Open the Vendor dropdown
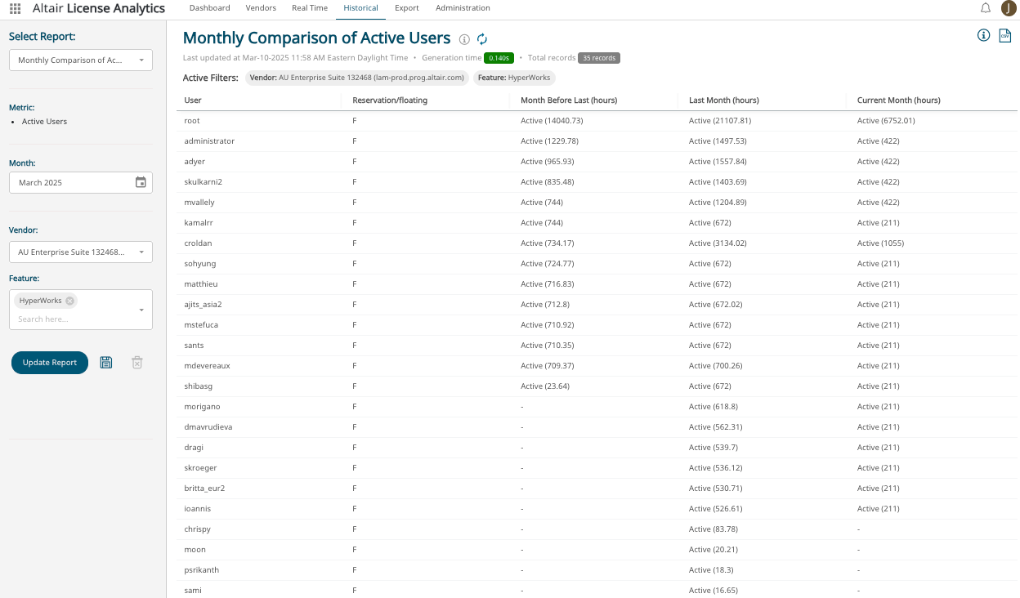Image resolution: width=1020 pixels, height=598 pixels. pos(141,252)
